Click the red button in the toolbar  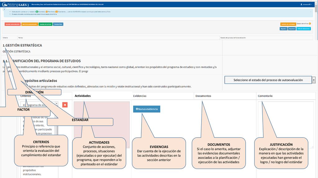[12, 24]
